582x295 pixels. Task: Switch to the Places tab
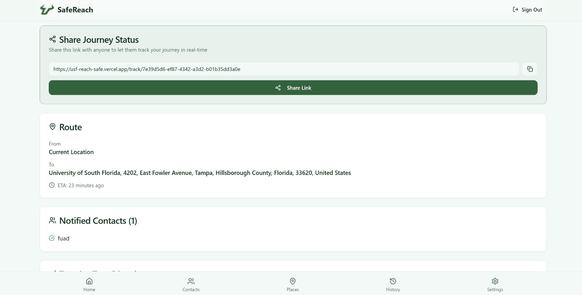[293, 284]
